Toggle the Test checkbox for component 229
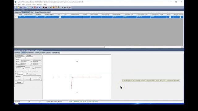 (60, 17)
